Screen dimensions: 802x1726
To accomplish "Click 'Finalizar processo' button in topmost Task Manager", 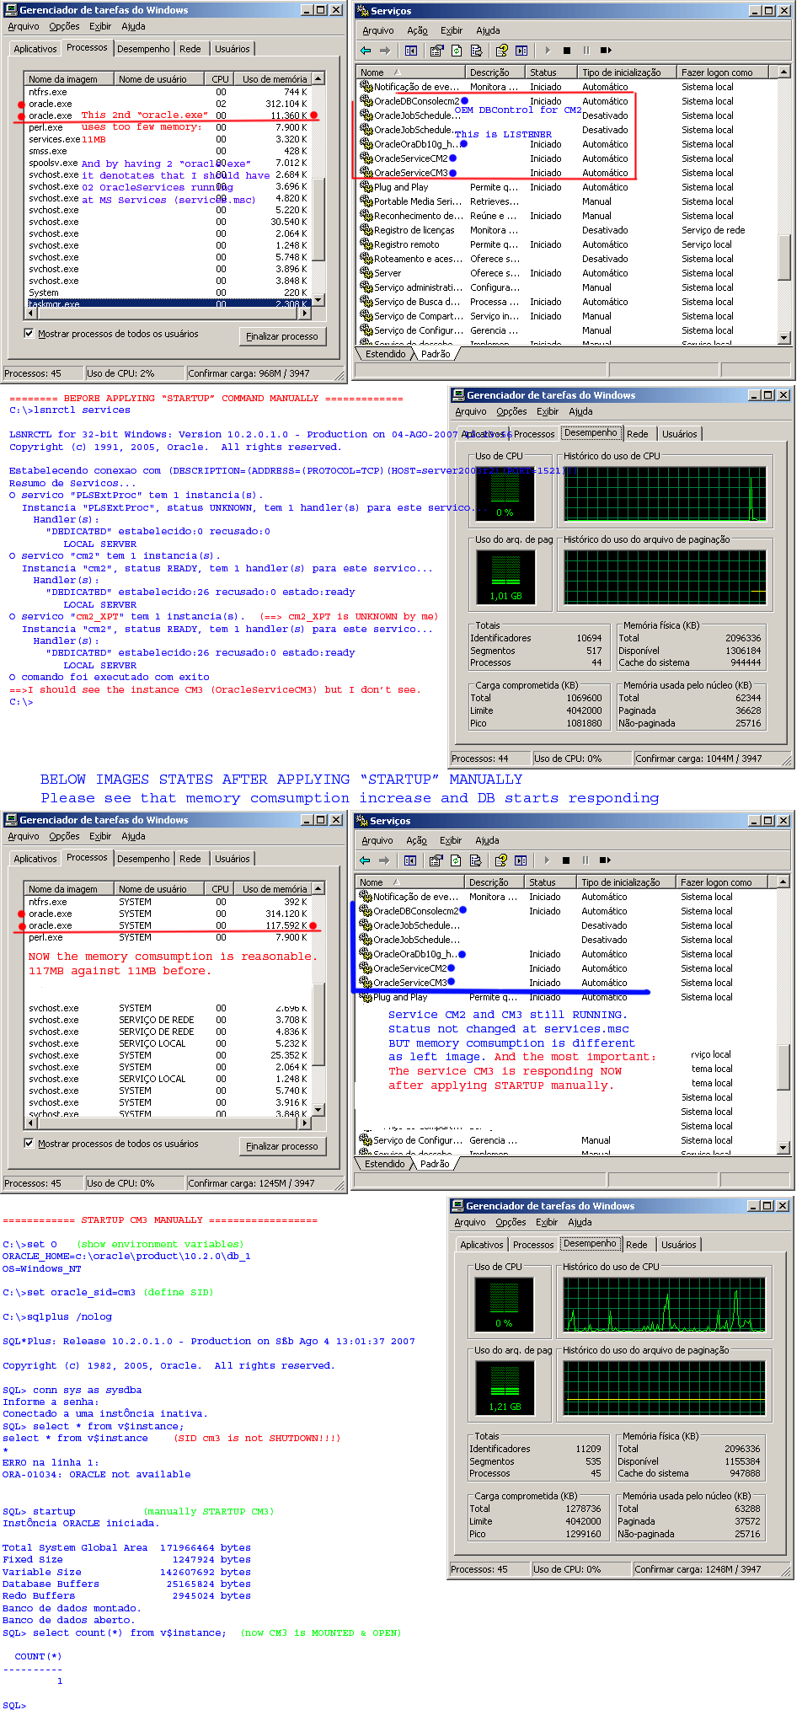I will [281, 336].
